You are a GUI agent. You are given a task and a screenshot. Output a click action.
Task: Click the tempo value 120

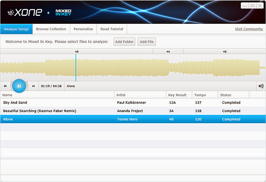(199, 119)
